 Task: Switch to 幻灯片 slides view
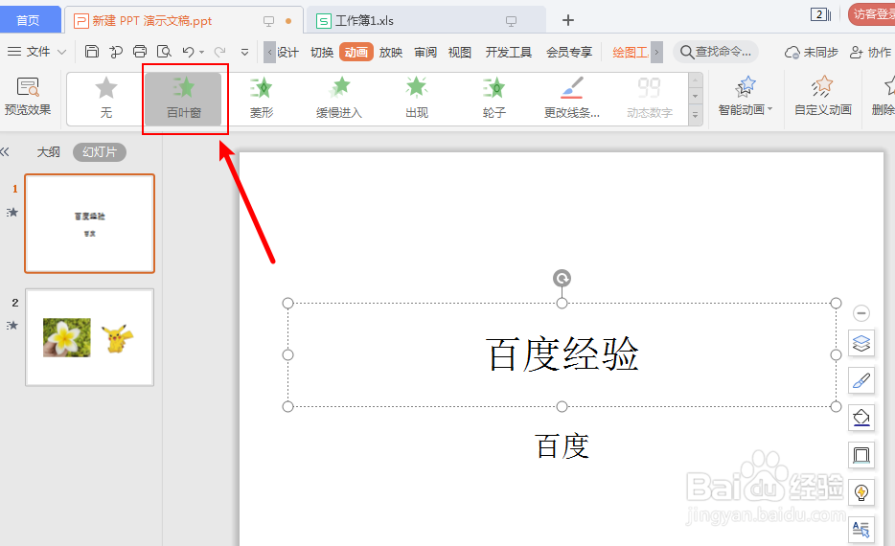(x=100, y=152)
